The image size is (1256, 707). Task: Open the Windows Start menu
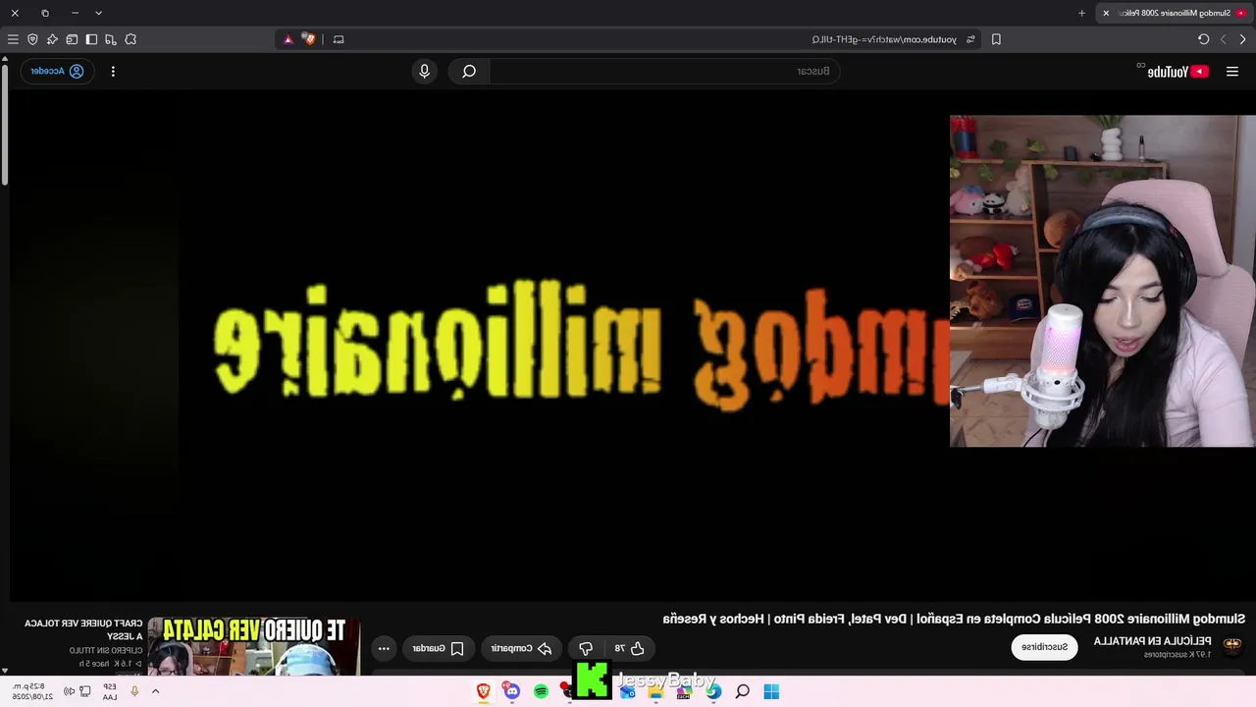(x=771, y=691)
